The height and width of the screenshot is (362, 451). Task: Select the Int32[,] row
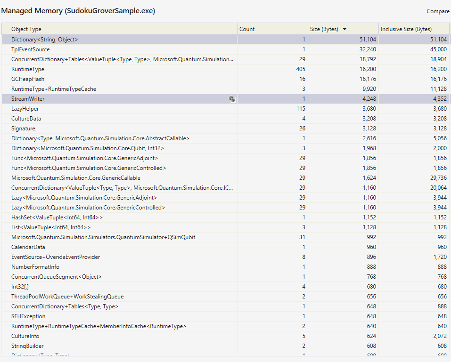225,287
